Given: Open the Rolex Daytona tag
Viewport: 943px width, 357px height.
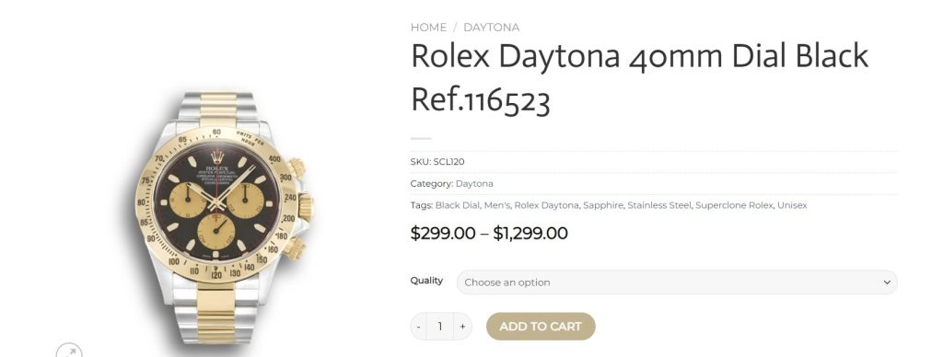Looking at the screenshot, I should click(547, 205).
